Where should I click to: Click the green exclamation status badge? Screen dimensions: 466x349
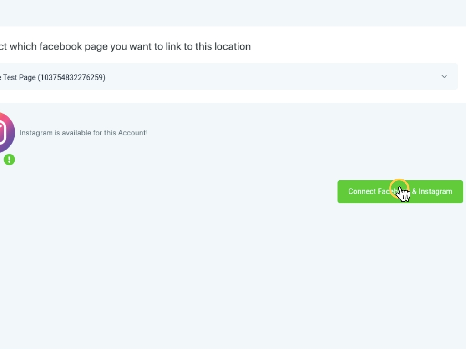[x=9, y=160]
